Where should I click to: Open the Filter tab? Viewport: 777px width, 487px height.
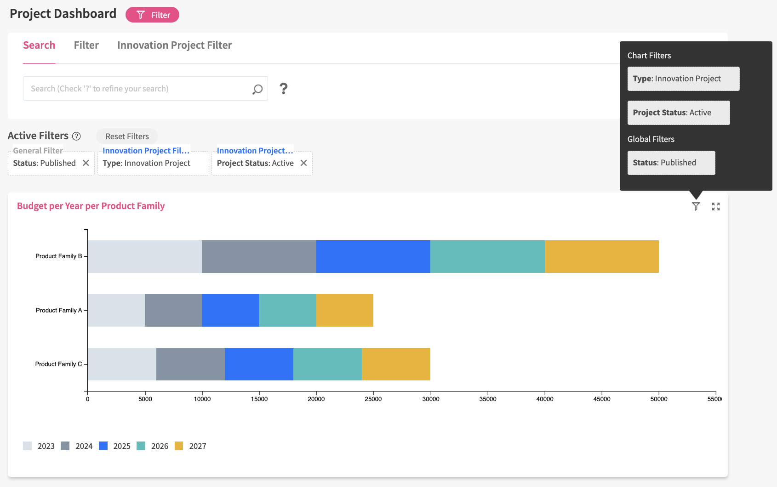pos(86,45)
